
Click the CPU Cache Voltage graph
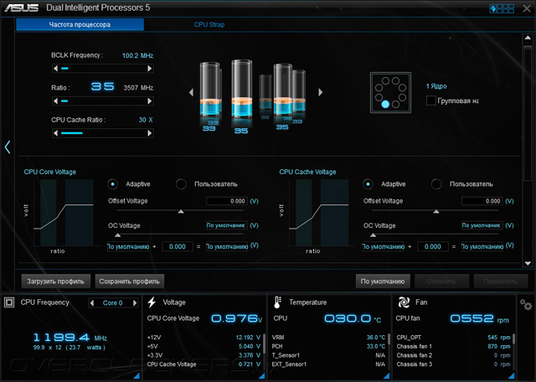point(319,213)
